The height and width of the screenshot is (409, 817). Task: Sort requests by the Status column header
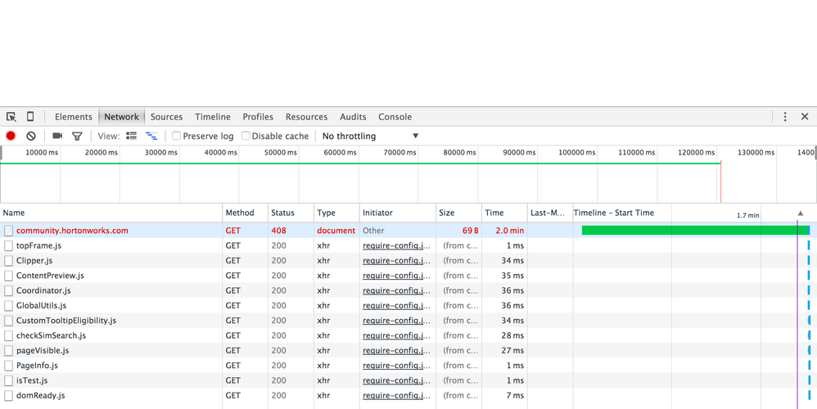282,213
